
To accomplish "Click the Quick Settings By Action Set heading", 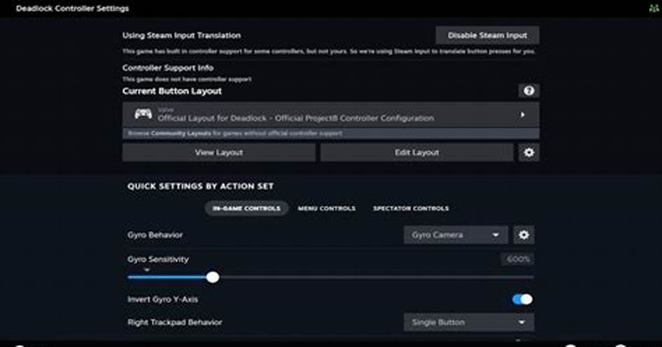I will pos(200,186).
